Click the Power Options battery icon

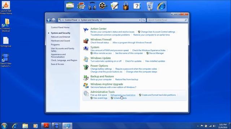(86, 67)
